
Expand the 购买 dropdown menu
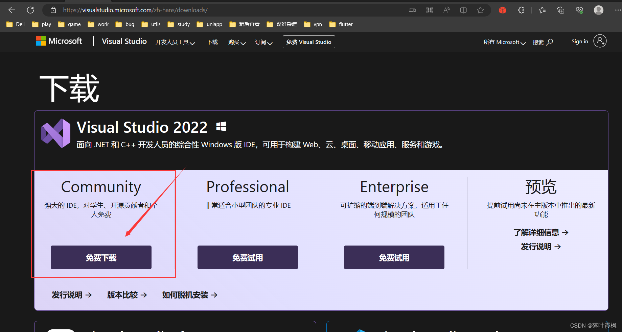237,42
